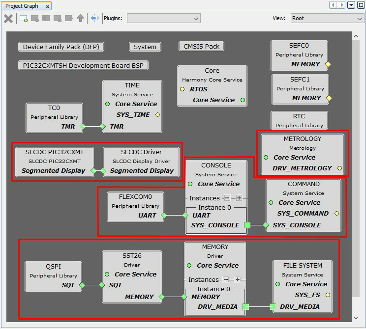Viewport: 366px width, 329px height.
Task: Click the MEMORY driver Core Service green port
Action: [189, 266]
